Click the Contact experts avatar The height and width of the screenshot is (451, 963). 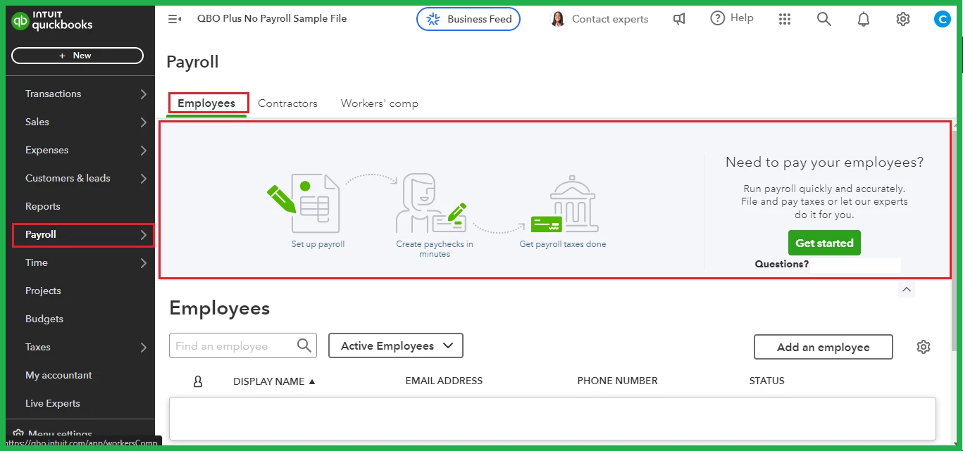coord(558,19)
